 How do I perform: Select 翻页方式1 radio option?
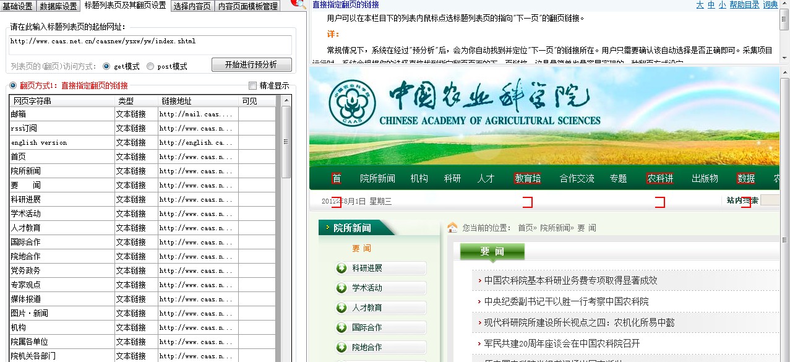click(x=13, y=86)
